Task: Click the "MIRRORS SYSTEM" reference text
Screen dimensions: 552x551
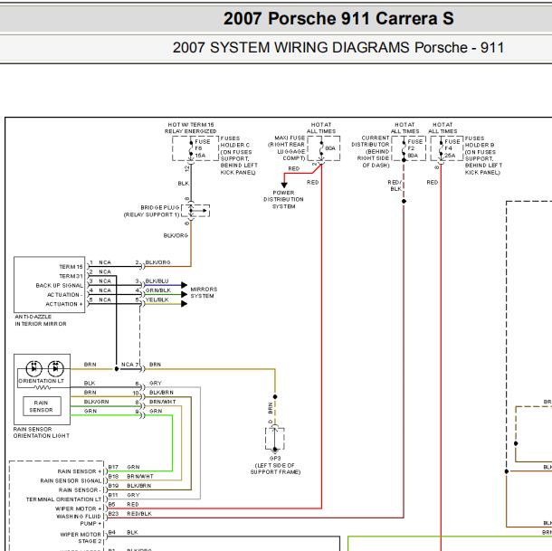Action: [x=204, y=292]
